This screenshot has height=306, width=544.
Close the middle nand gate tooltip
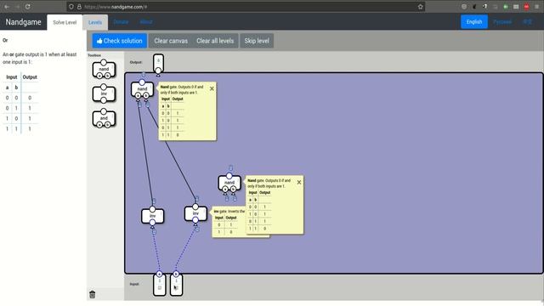[x=299, y=182]
